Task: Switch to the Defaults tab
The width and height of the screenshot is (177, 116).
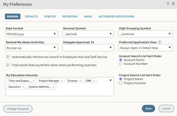Action: click(31, 17)
